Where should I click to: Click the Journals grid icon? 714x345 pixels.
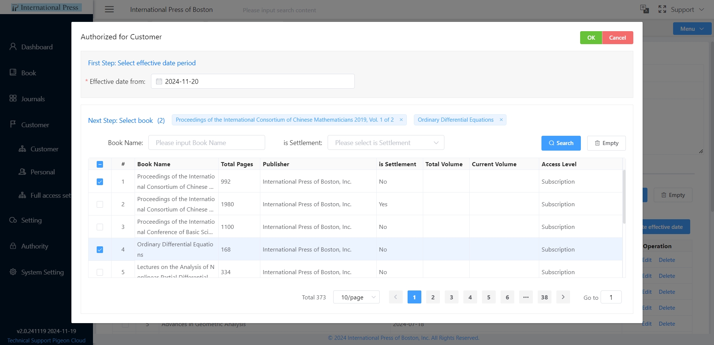(13, 98)
